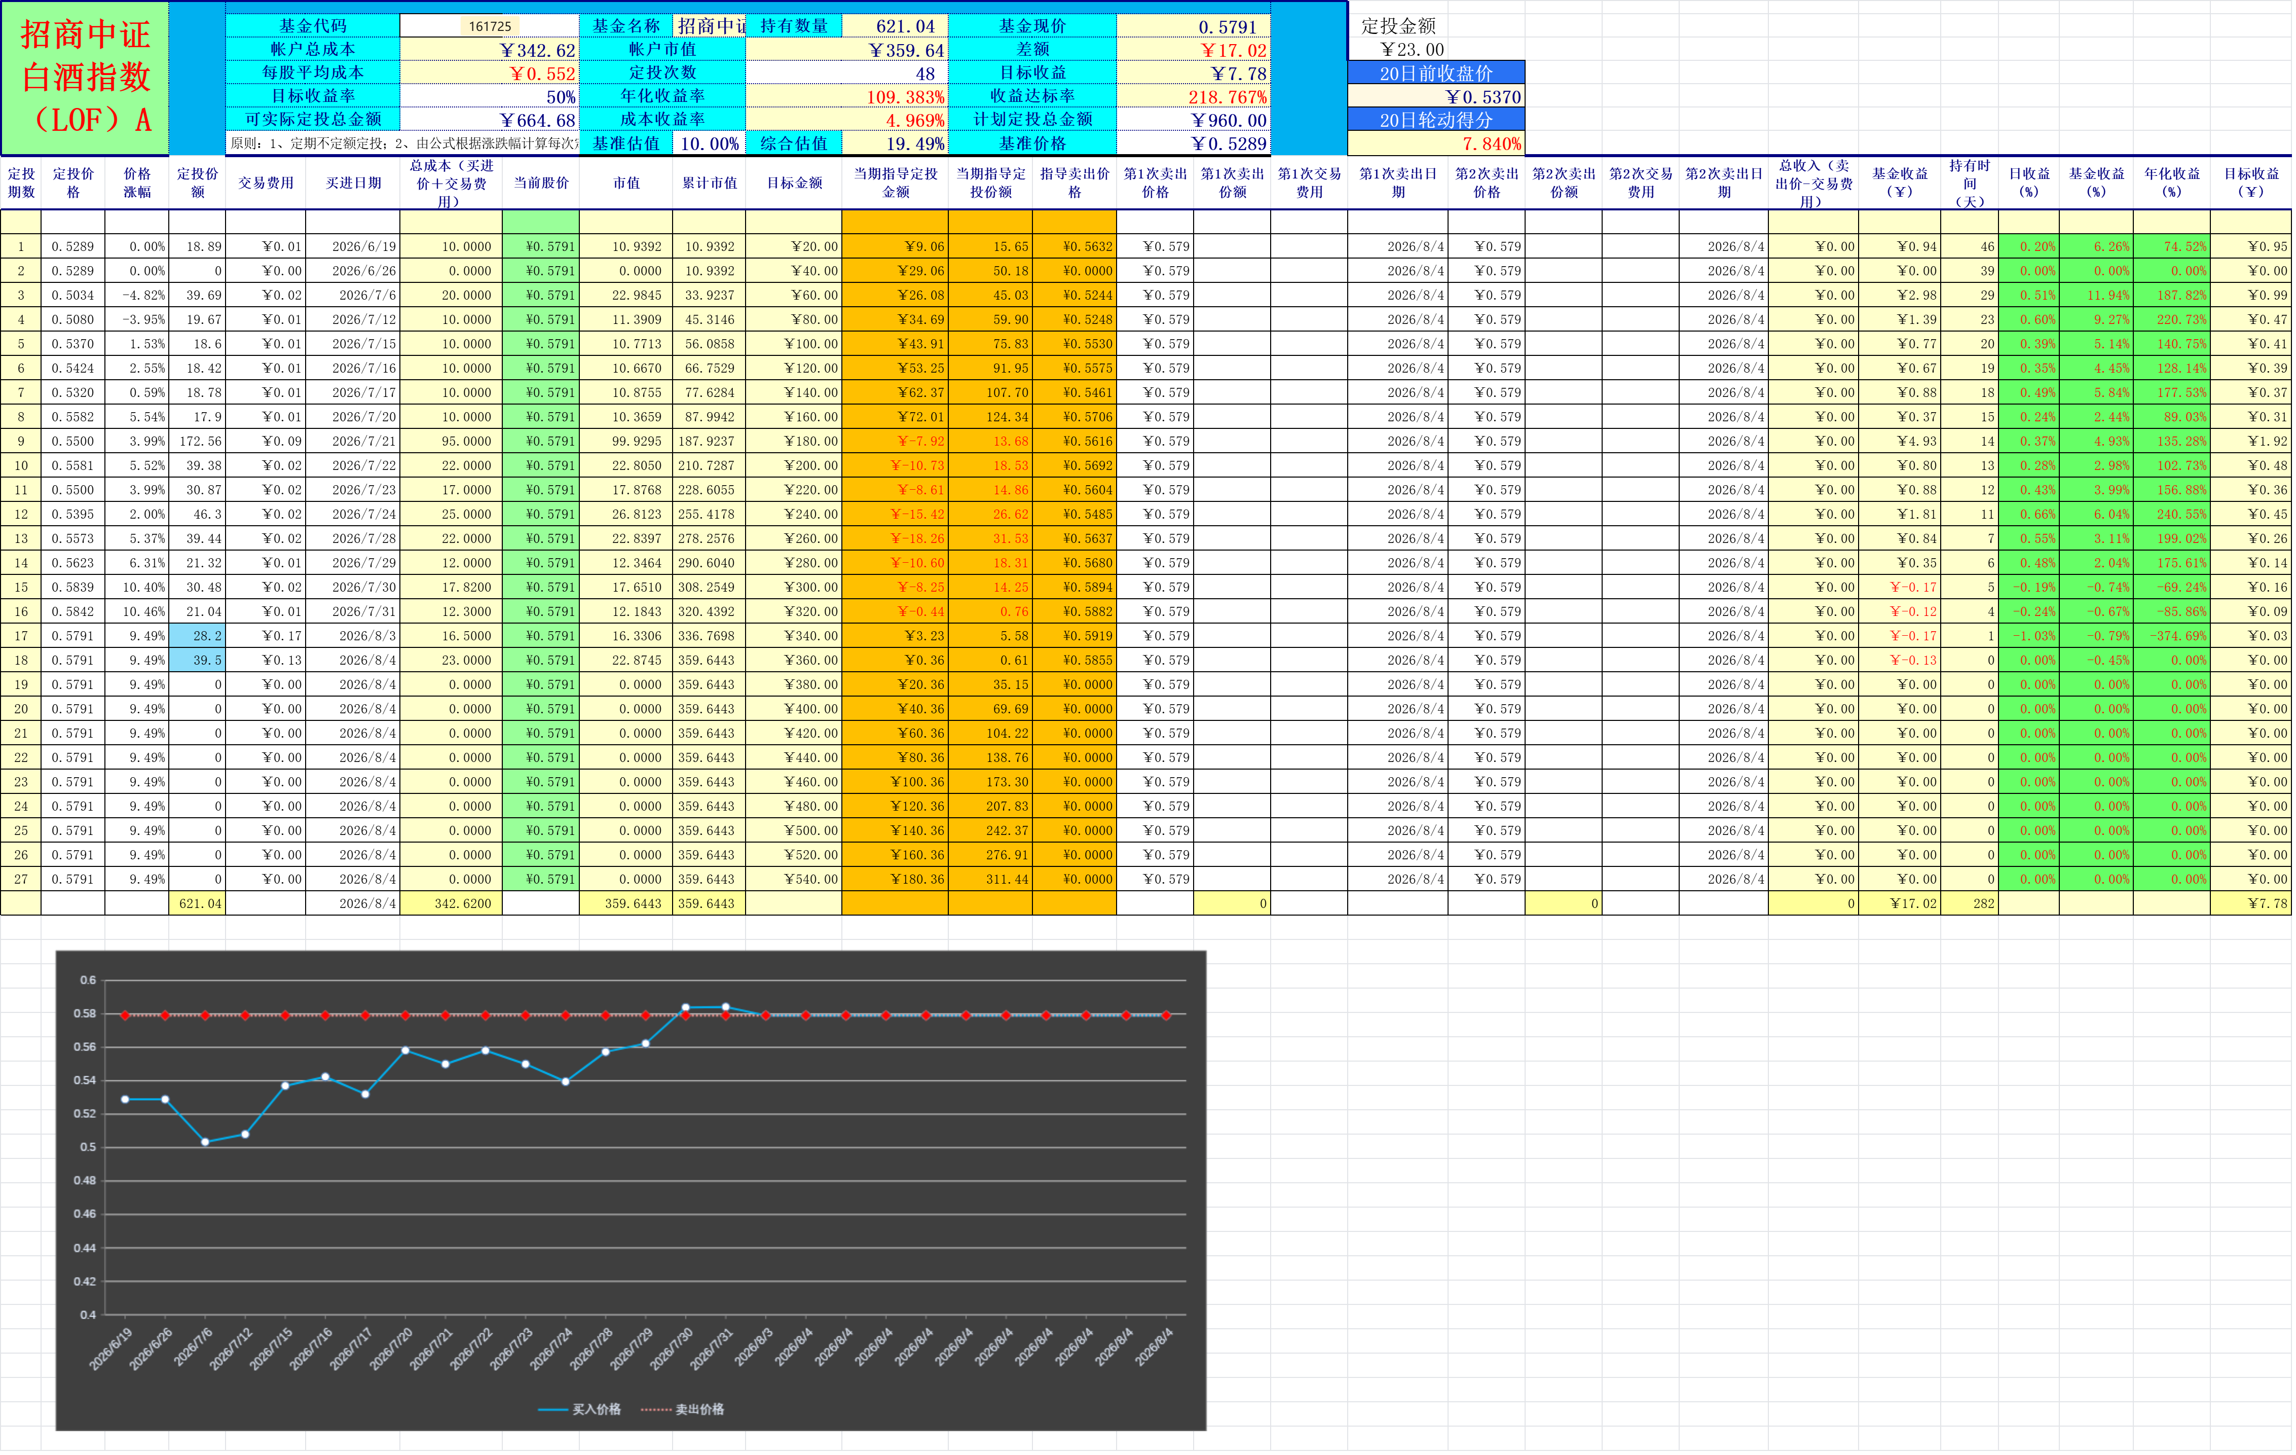Select target return cell ¥1.92

coord(2250,441)
